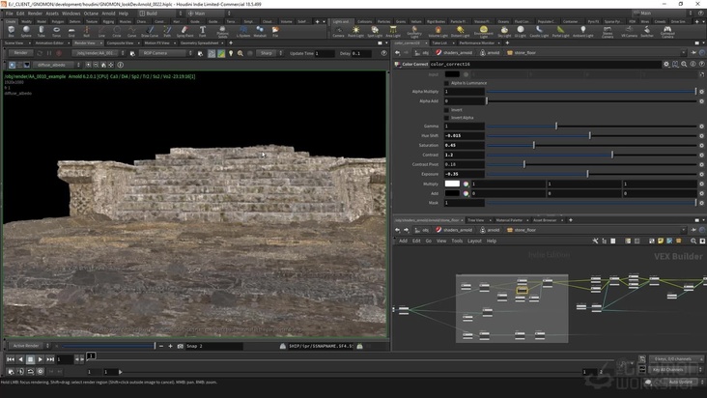707x398 pixels.
Task: Open the Sharp filter dropdown
Action: (x=266, y=53)
